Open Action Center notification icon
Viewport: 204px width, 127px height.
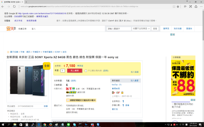point(200,125)
